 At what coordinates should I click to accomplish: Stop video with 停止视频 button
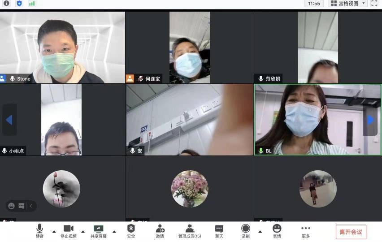(69, 231)
